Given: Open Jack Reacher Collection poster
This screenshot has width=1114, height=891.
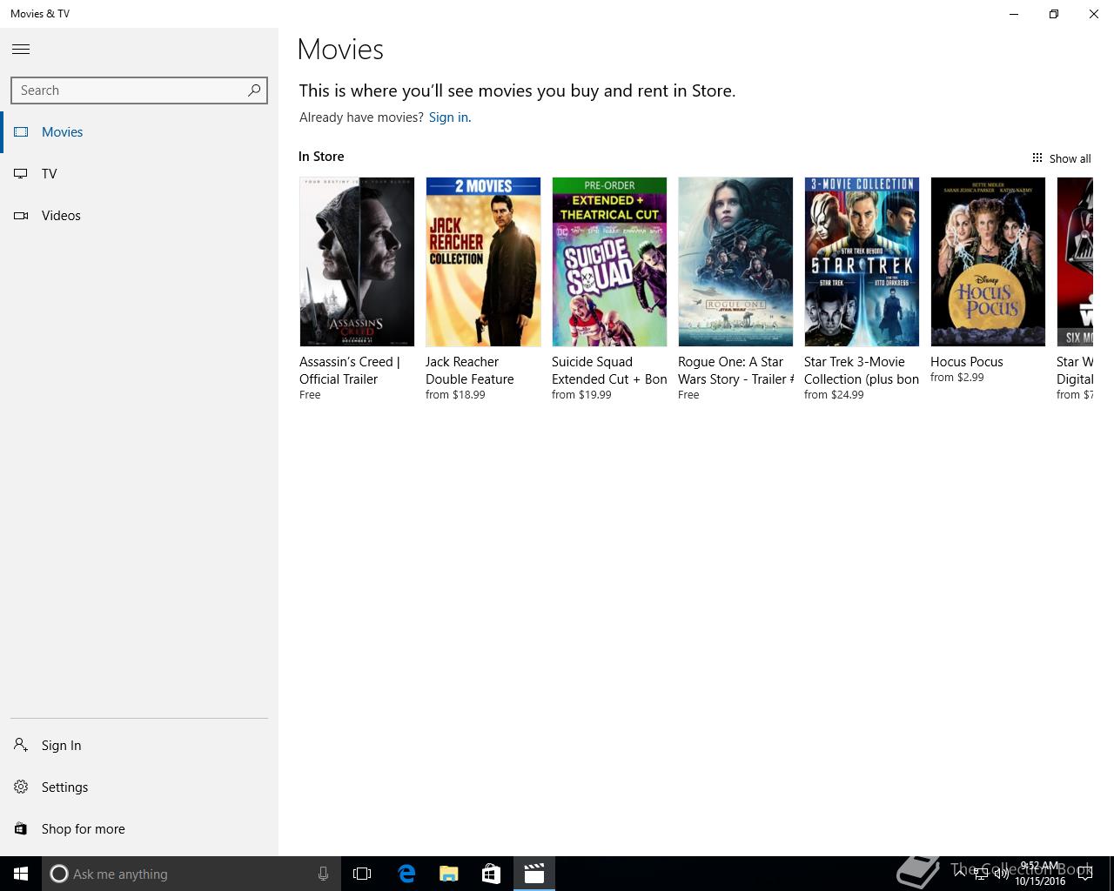Looking at the screenshot, I should [483, 262].
